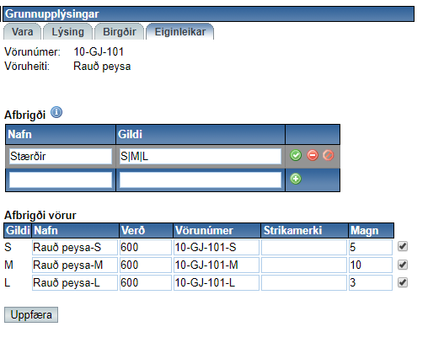Click the empty Nafn field in new row
The image size is (428, 343).
[x=61, y=180]
